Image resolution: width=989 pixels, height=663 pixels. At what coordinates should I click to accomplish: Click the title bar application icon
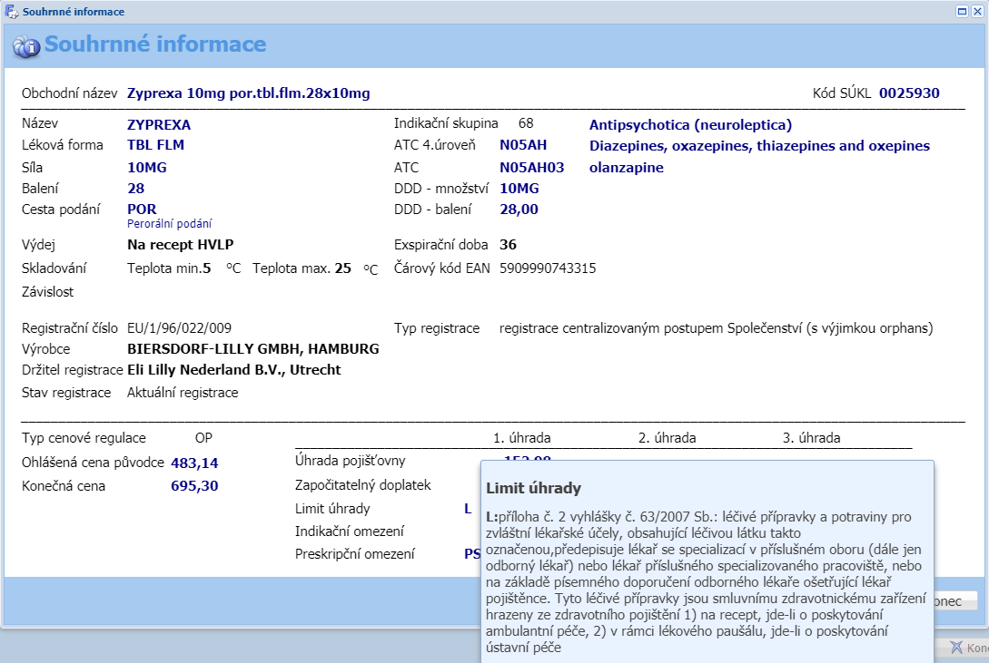click(x=12, y=11)
